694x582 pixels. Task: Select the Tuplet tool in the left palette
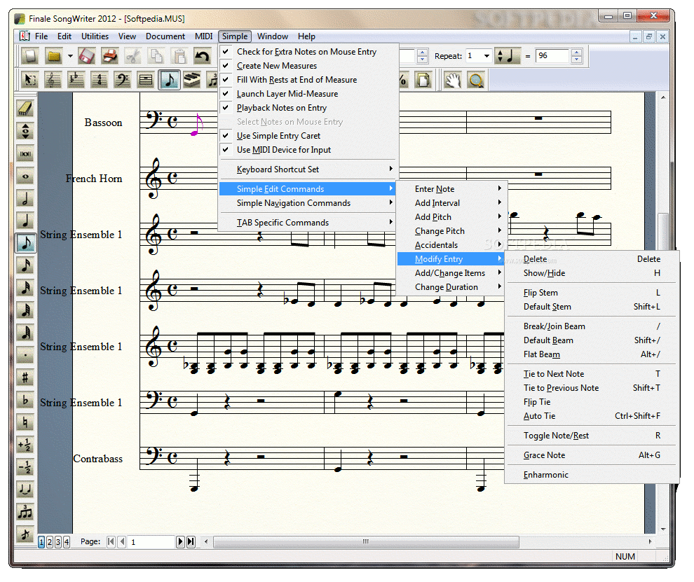[x=25, y=512]
